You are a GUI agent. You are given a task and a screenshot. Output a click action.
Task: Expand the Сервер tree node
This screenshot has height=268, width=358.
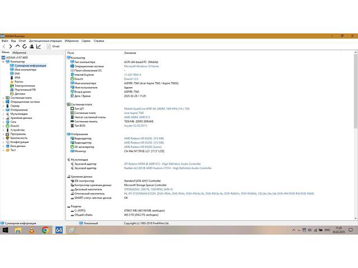tap(3, 106)
